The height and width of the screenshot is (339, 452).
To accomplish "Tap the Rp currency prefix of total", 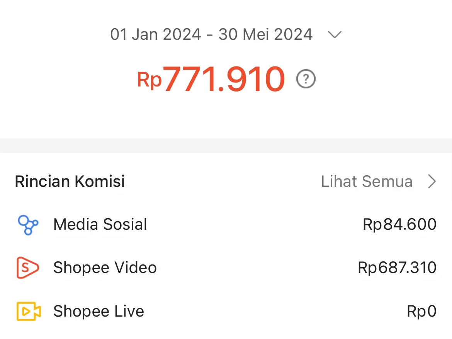I will click(150, 80).
